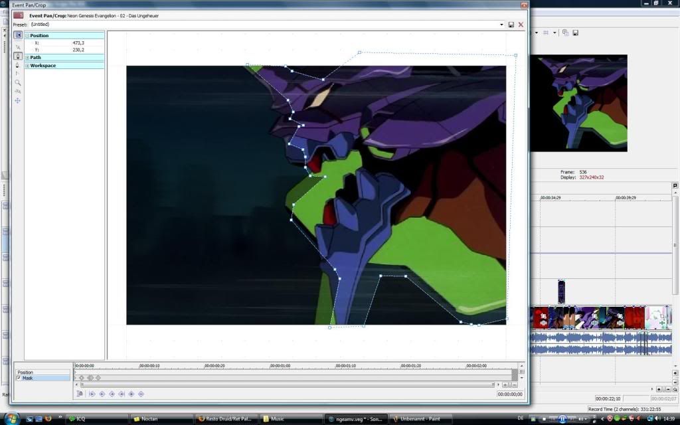Viewport: 680px width, 425px height.
Task: Select the Normal Edit tool
Action: 18,46
